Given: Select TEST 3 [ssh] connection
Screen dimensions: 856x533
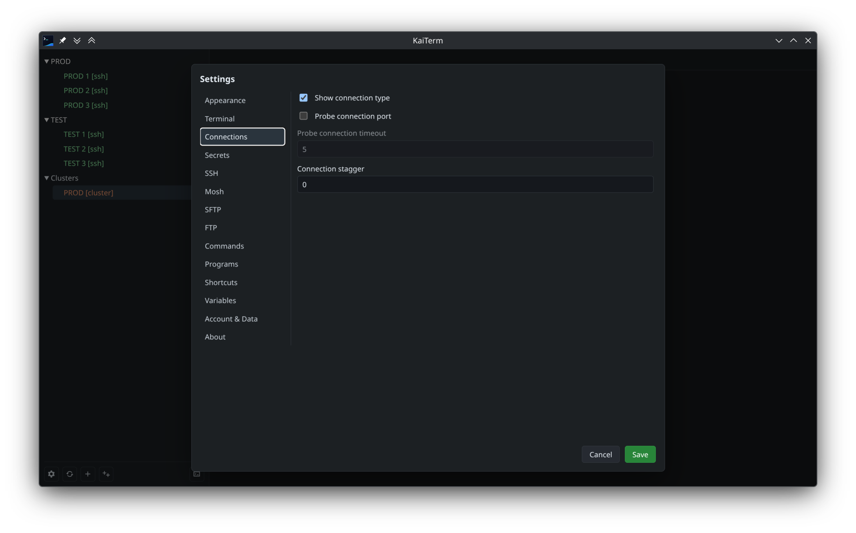Looking at the screenshot, I should [x=84, y=163].
